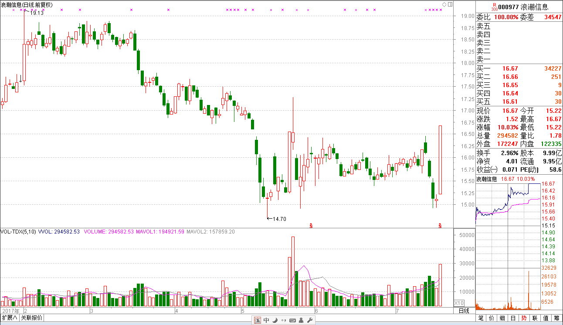Switch to 值 value tab
This screenshot has width=563, height=325.
[x=546, y=318]
